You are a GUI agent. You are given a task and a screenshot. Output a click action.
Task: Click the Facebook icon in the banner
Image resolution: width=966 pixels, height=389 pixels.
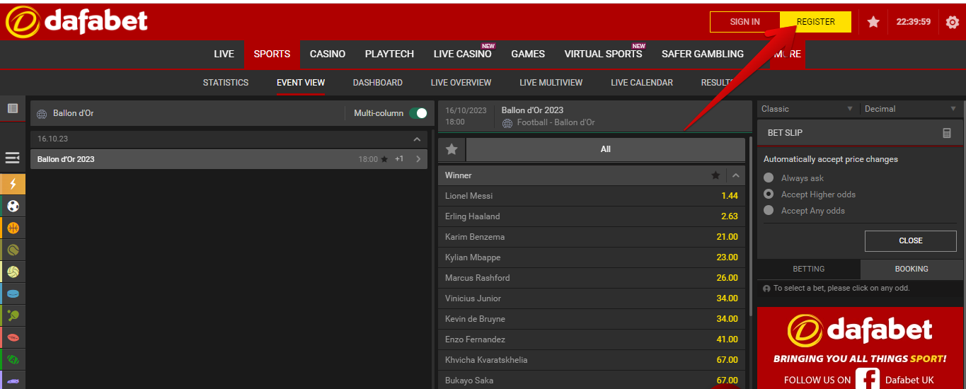click(867, 380)
